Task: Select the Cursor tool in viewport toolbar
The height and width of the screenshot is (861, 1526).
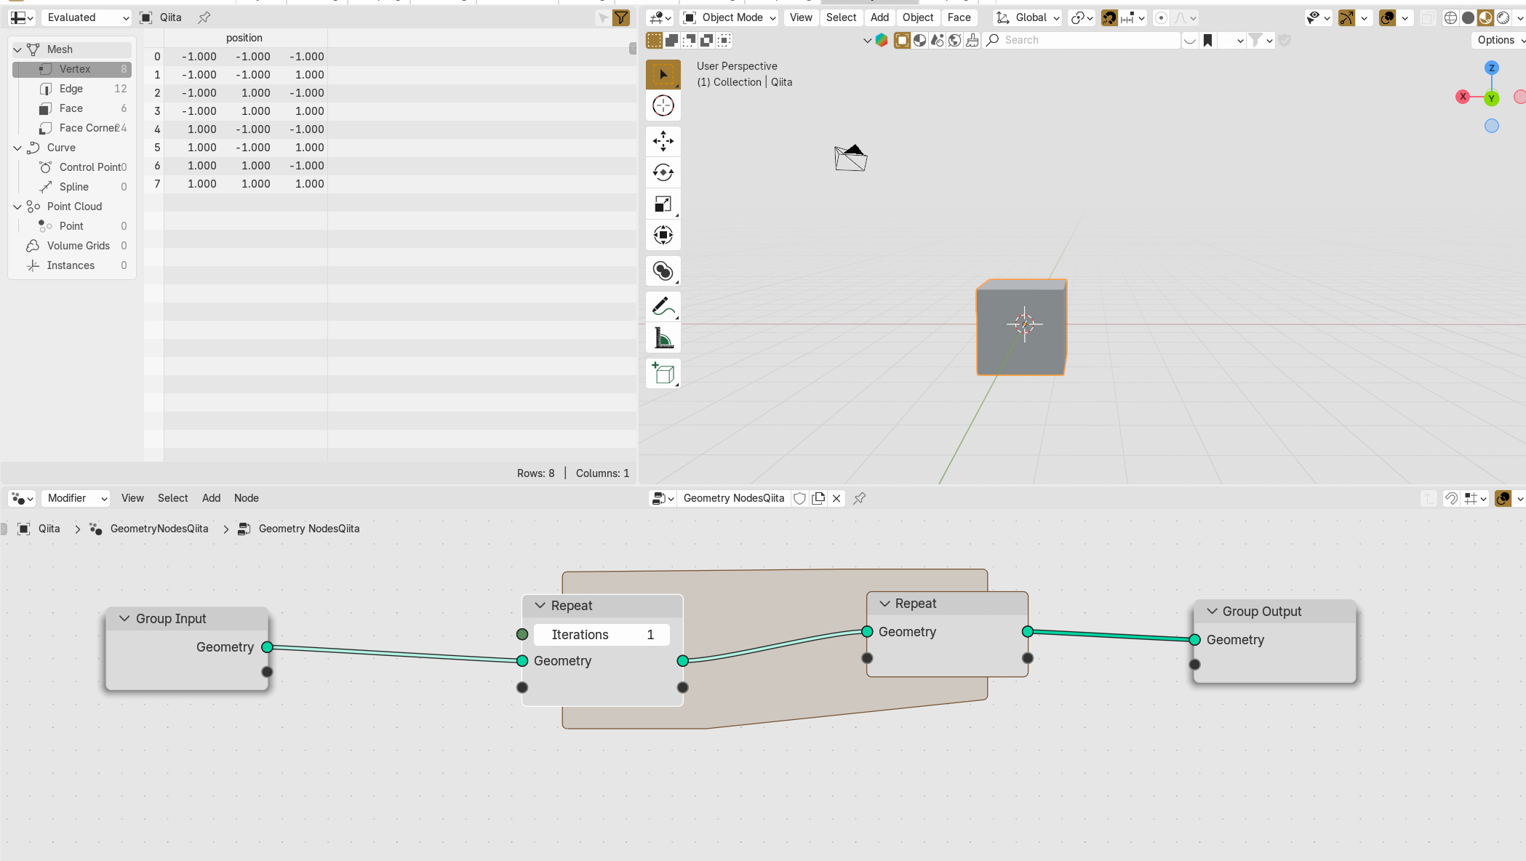Action: tap(663, 105)
